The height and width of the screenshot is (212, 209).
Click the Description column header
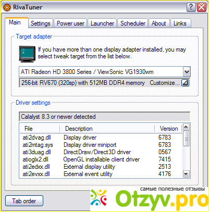107,129
